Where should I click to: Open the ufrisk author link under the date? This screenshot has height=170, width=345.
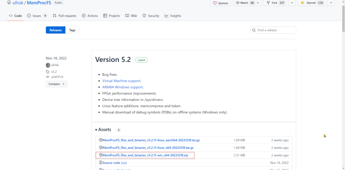point(55,65)
